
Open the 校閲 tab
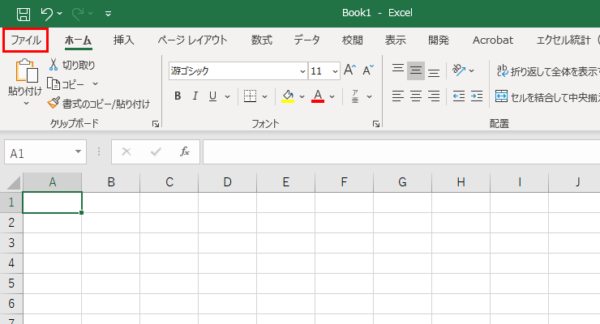point(353,40)
